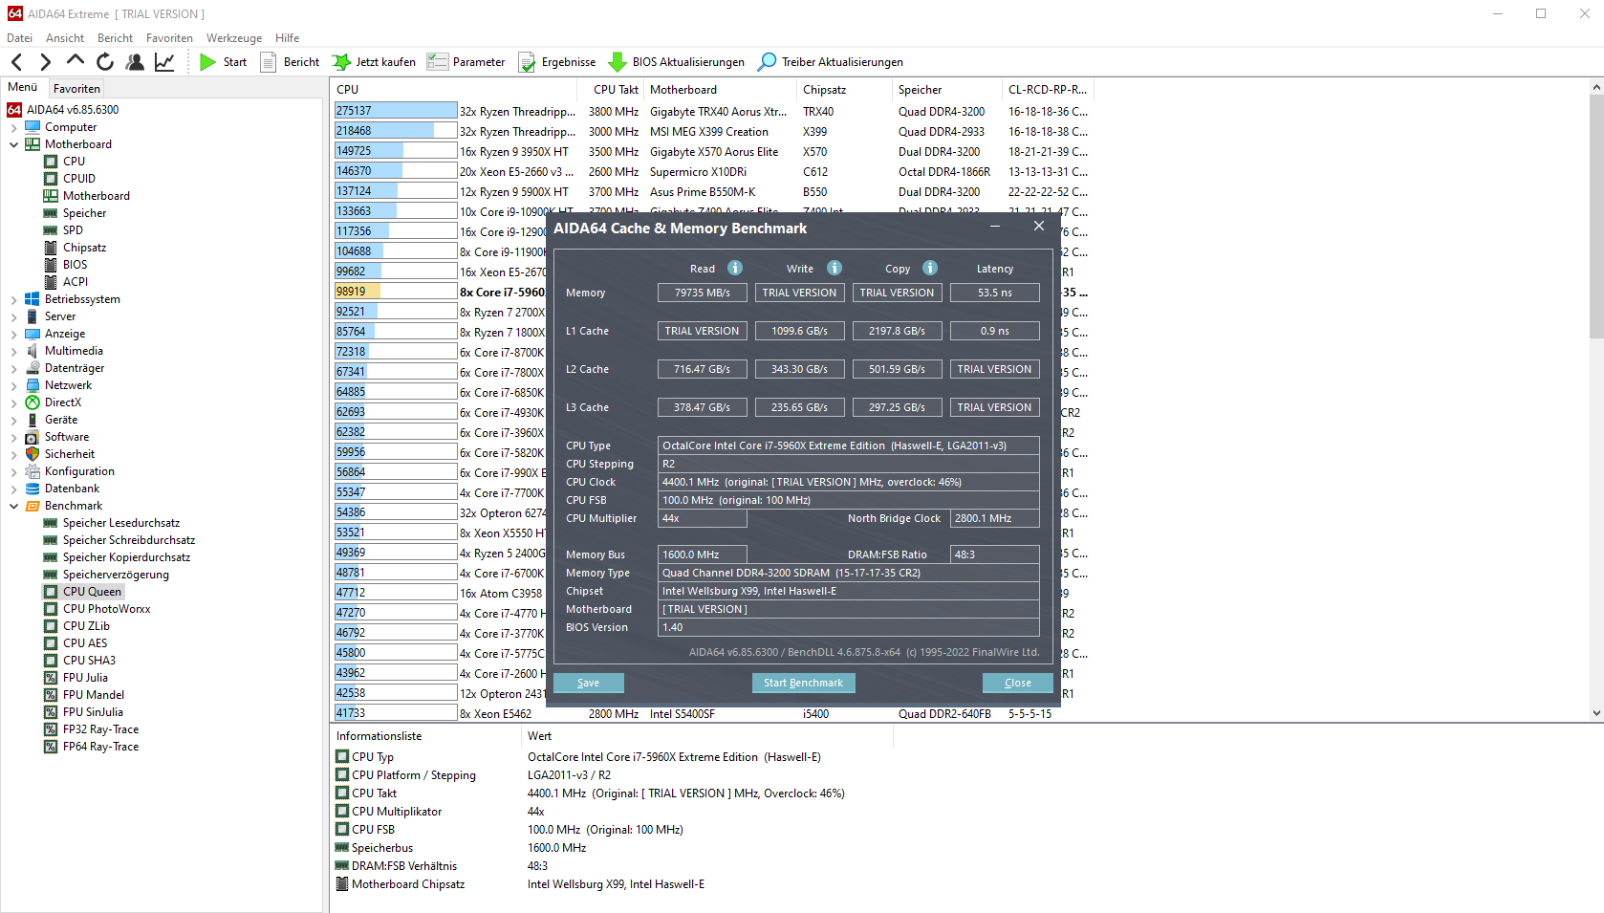Open the Bericht menu
This screenshot has width=1604, height=913.
[115, 38]
